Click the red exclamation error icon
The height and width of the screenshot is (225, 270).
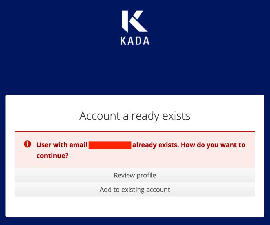click(x=27, y=144)
